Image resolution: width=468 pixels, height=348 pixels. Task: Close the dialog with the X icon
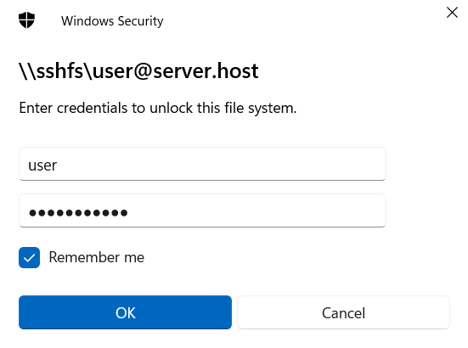(x=452, y=13)
